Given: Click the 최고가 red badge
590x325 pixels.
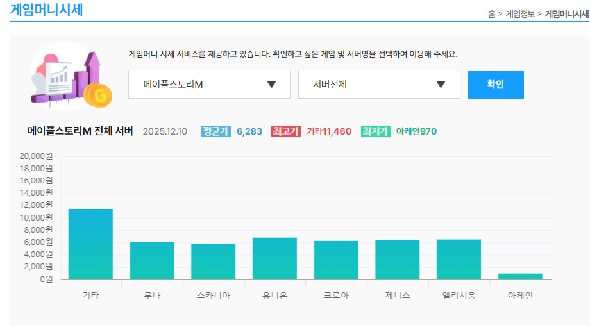Looking at the screenshot, I should click(286, 131).
